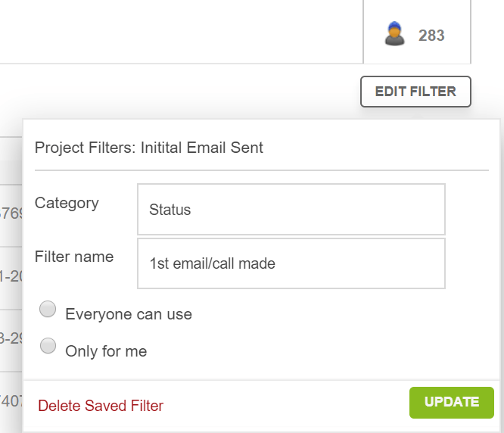
Task: Click the "1st email/call made" filter name text
Action: pyautogui.click(x=213, y=264)
